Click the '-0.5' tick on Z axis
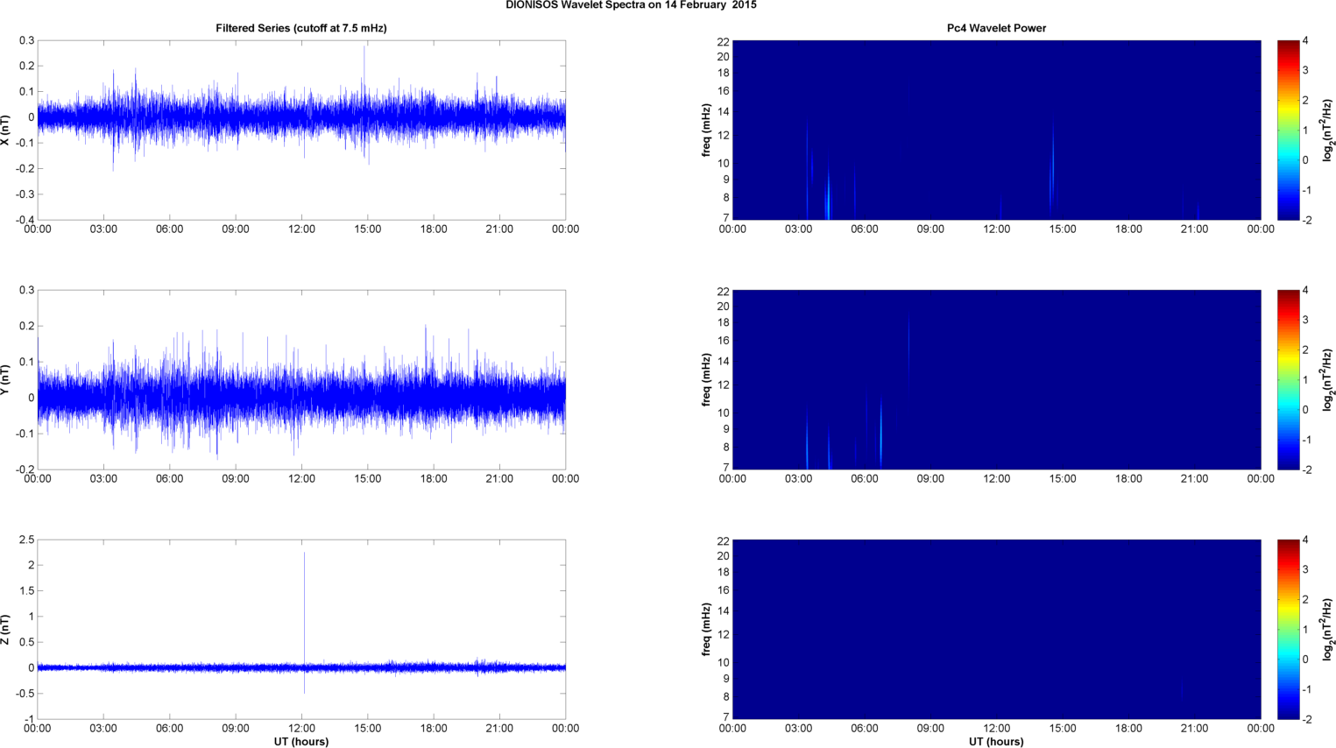The height and width of the screenshot is (748, 1336). pos(25,694)
